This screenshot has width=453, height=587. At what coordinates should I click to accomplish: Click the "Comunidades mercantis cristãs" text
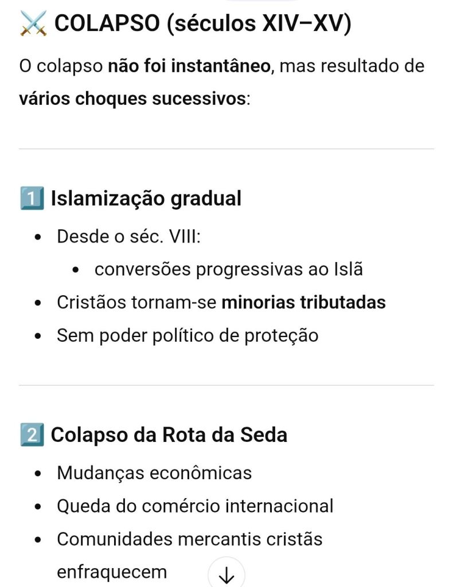click(189, 539)
